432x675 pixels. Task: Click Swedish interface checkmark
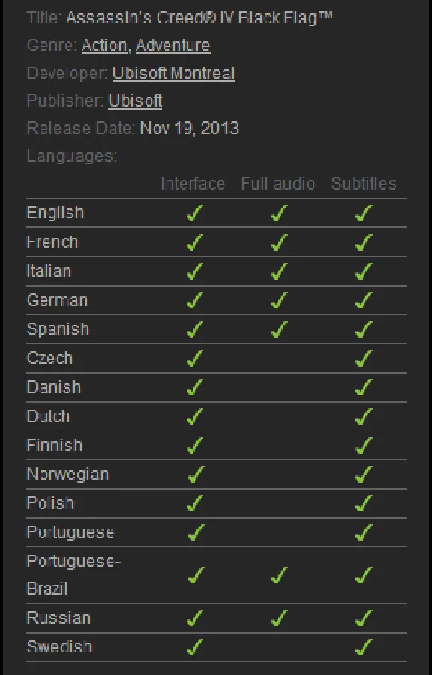pos(195,647)
